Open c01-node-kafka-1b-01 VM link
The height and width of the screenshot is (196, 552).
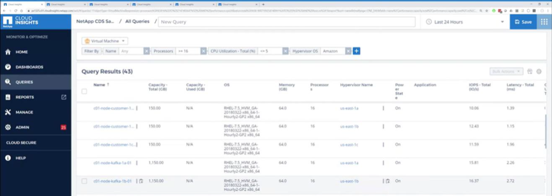[112, 181]
